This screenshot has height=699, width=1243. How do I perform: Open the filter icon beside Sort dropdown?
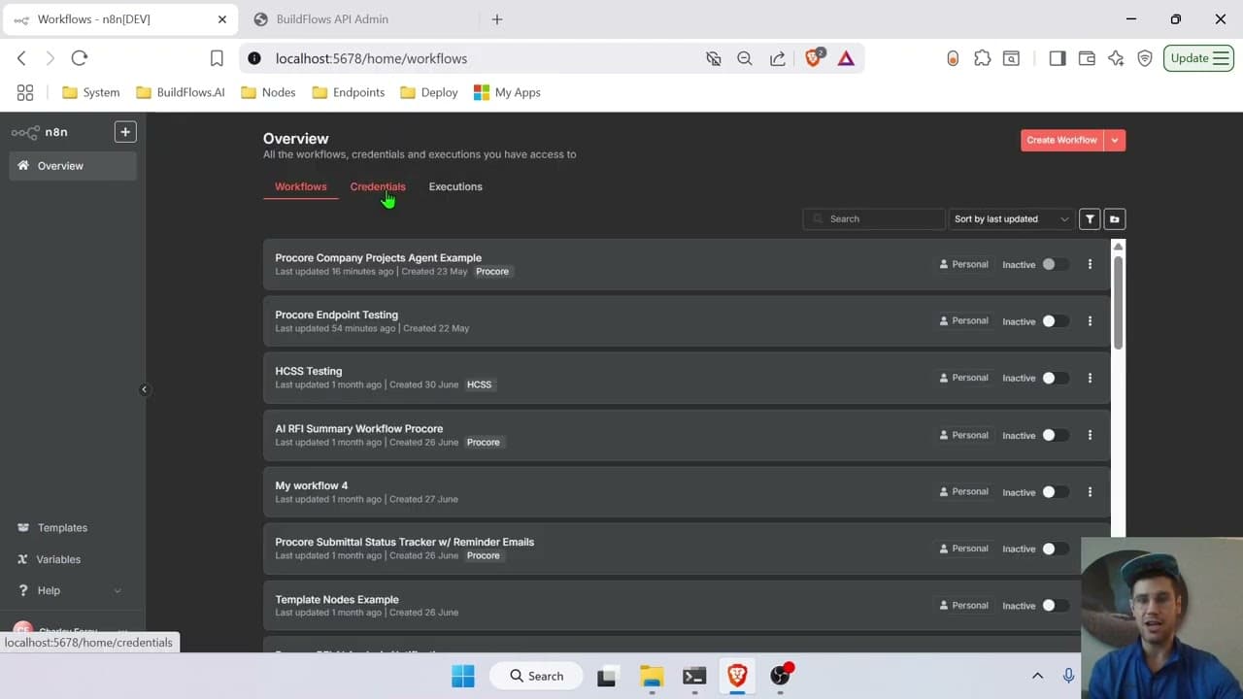tap(1090, 219)
